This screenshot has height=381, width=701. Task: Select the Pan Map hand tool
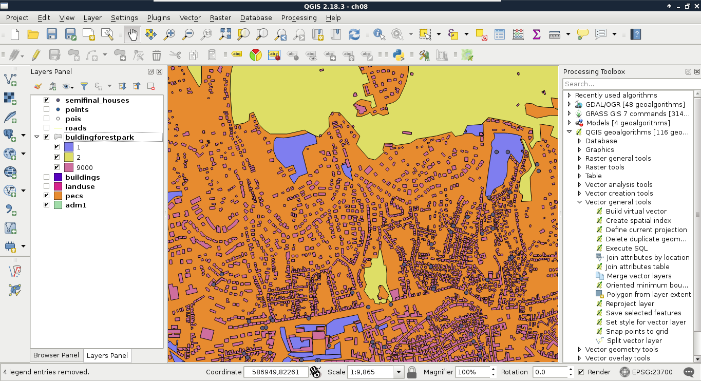(132, 34)
